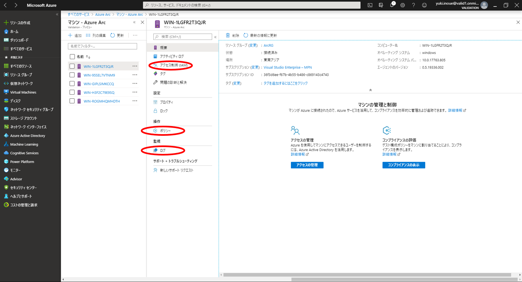Click the name filter input field
The image size is (522, 282).
[x=102, y=46]
